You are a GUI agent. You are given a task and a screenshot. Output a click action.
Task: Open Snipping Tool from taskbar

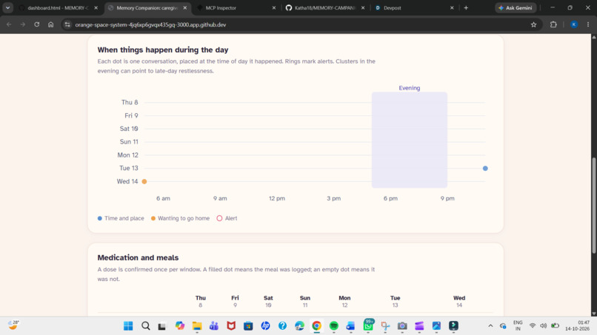click(385, 326)
